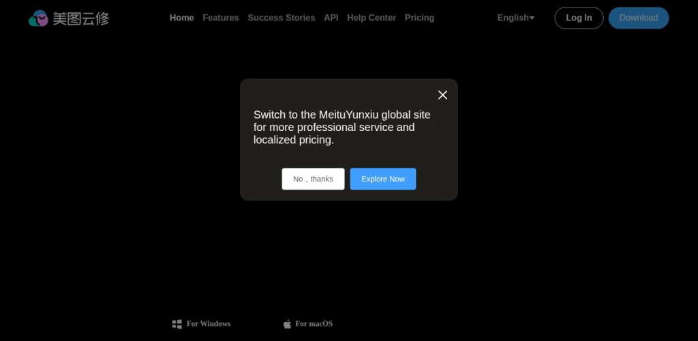Open the Pricing page
Image resolution: width=698 pixels, height=341 pixels.
pyautogui.click(x=419, y=18)
